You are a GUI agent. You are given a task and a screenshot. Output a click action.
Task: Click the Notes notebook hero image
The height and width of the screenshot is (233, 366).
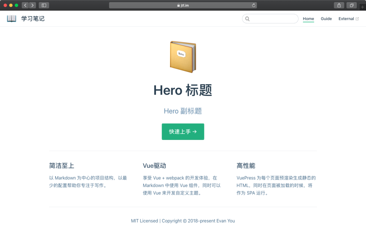click(183, 57)
